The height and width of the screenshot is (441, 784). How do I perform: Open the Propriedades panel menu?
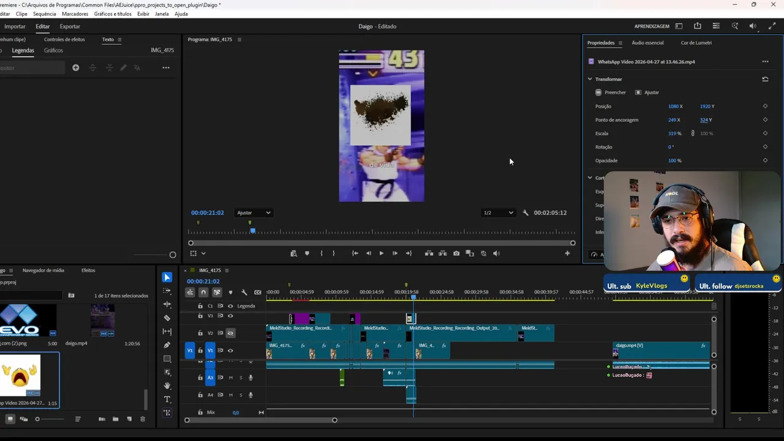pos(620,43)
